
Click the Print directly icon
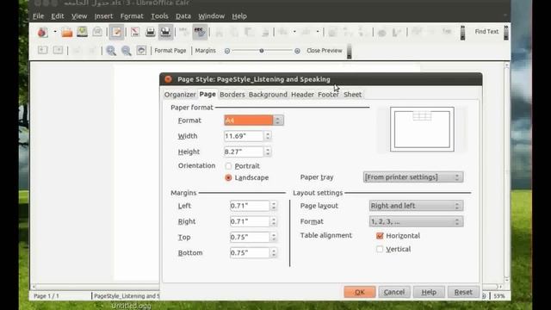pyautogui.click(x=151, y=32)
